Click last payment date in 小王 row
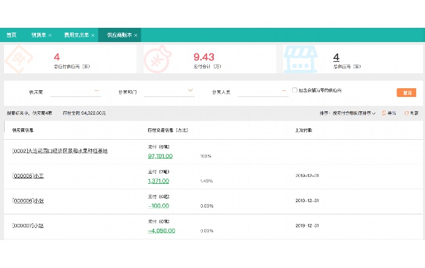The image size is (425, 268). pyautogui.click(x=307, y=176)
